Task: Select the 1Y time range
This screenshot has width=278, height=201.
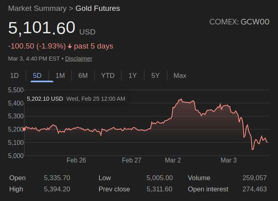Action: click(133, 75)
